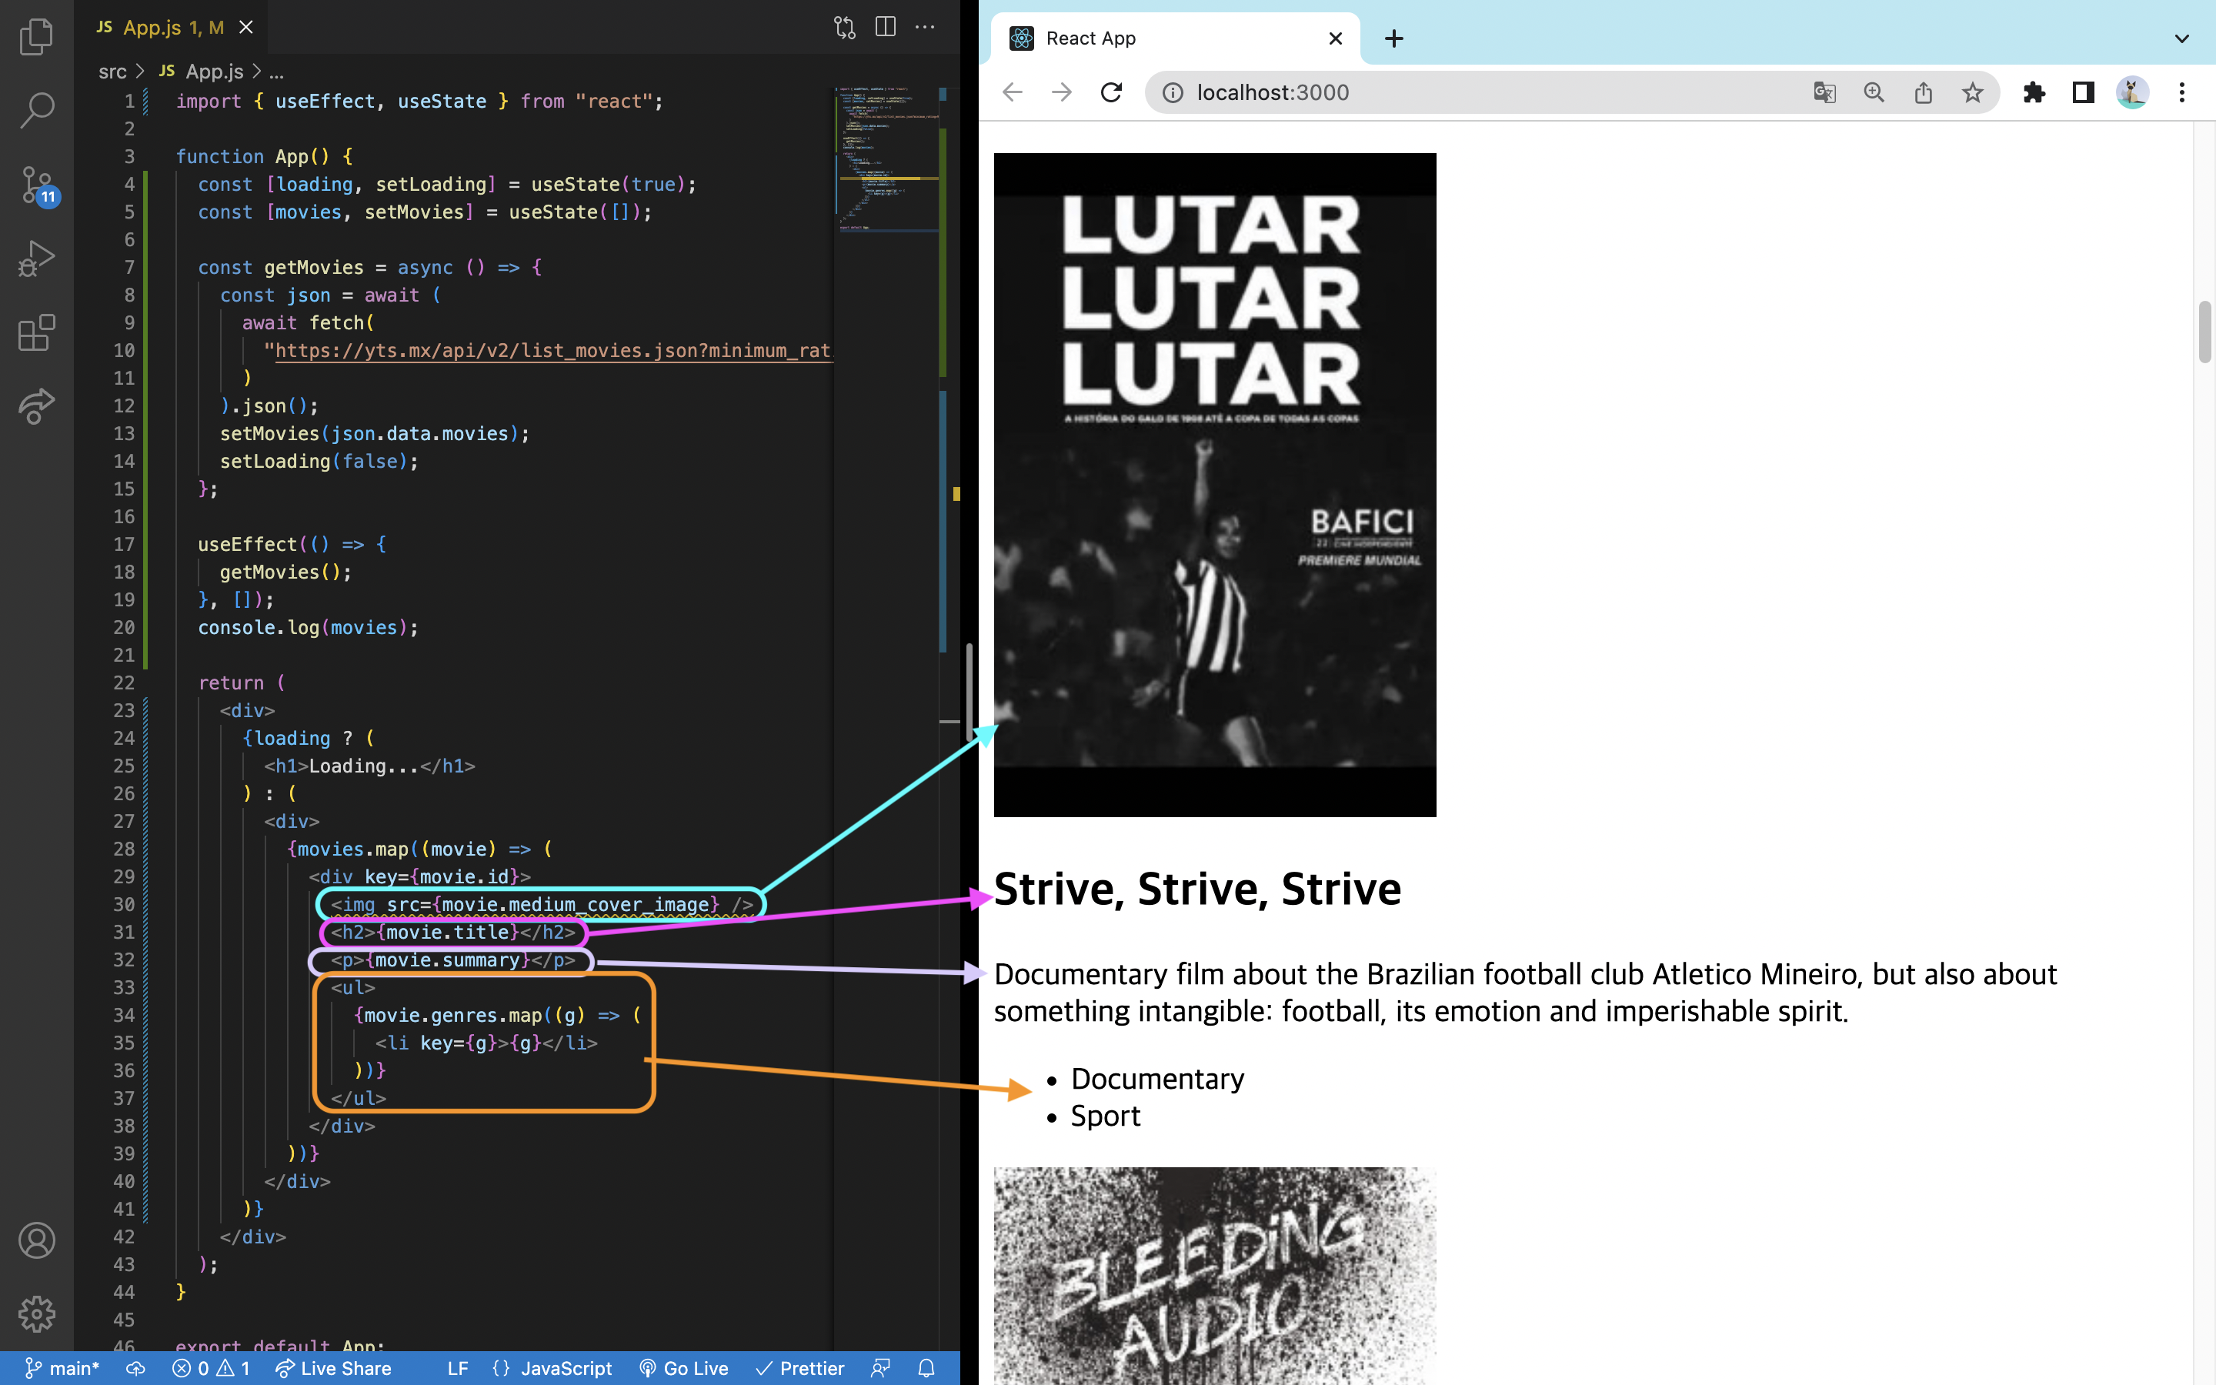This screenshot has height=1385, width=2216.
Task: Click site info icon in address bar
Action: tap(1173, 92)
